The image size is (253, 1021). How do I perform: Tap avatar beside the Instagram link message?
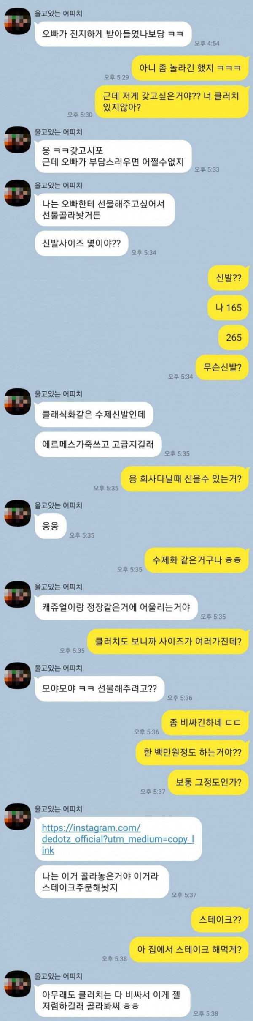click(x=18, y=817)
